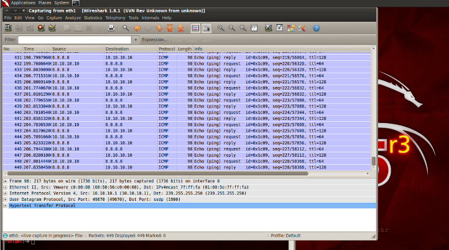Toggle packet list colorization
Viewport: 449px width, 250px height.
click(x=195, y=28)
